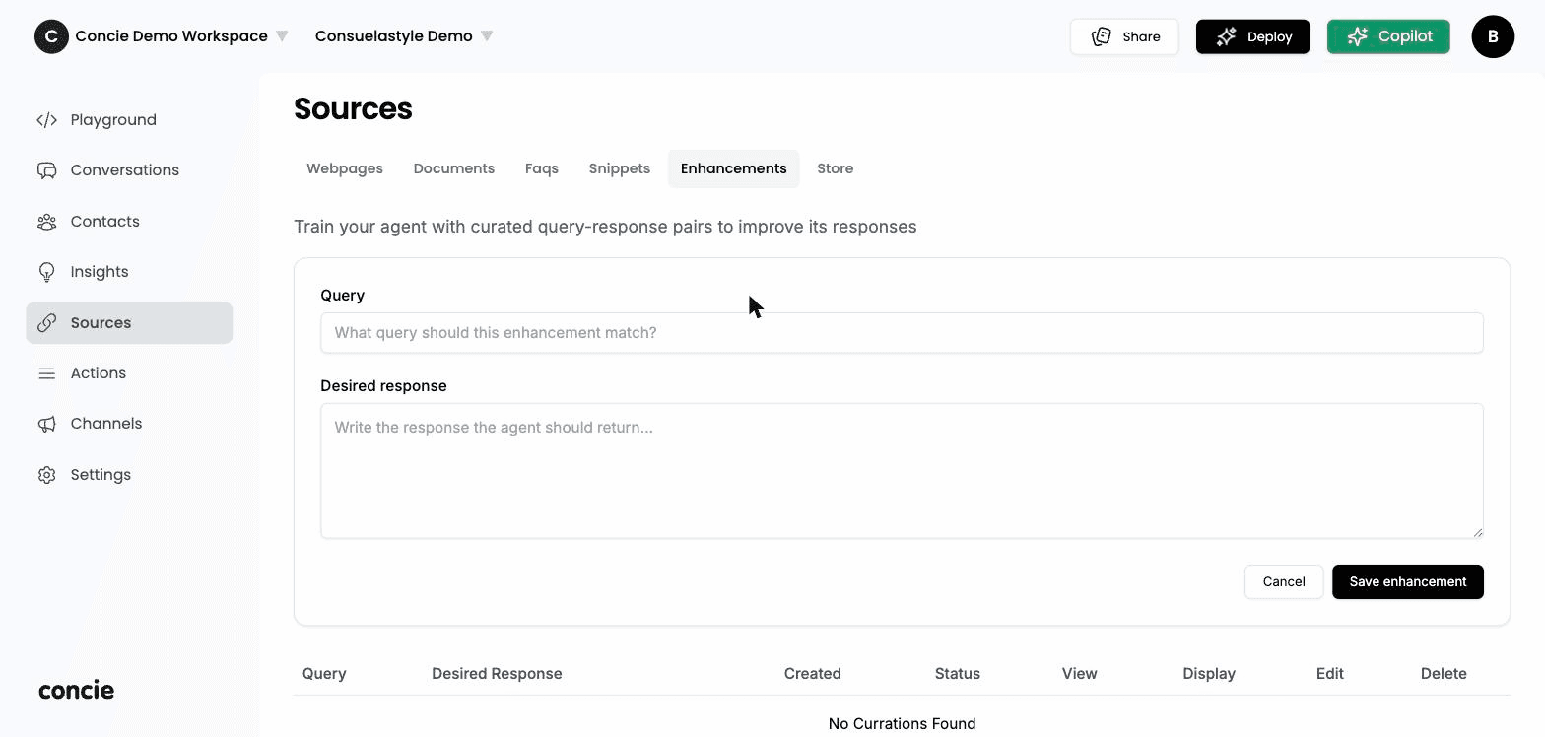Click the Query column header

click(324, 674)
